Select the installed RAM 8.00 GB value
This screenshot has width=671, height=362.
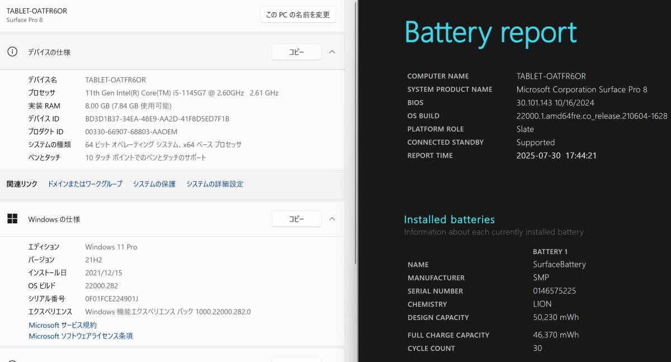pos(129,106)
